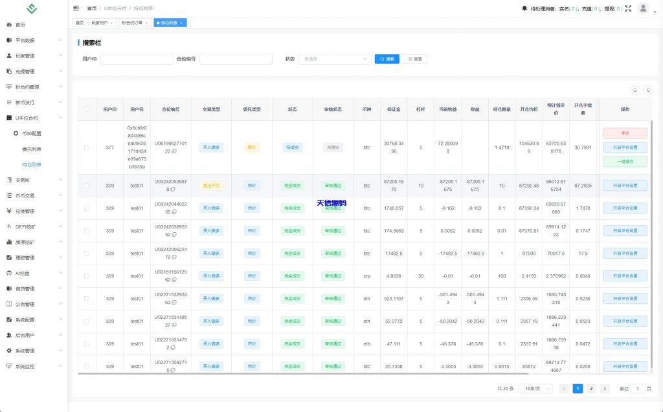The image size is (663, 412).
Task: Copy position number U0324203695352
Action: (x=174, y=235)
